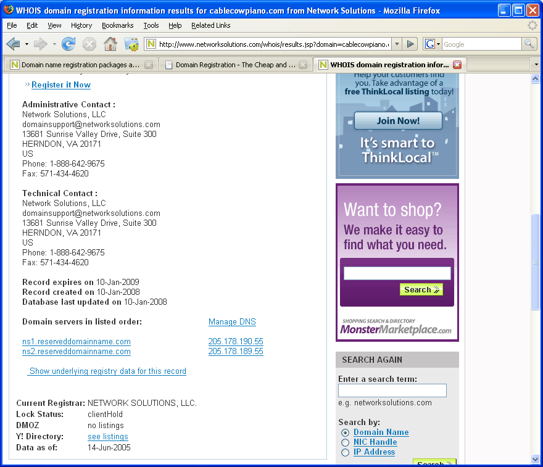Select the NIC Handle radio button

[x=346, y=442]
